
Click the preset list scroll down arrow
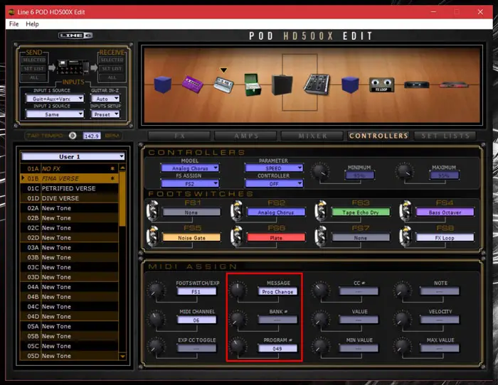click(122, 356)
